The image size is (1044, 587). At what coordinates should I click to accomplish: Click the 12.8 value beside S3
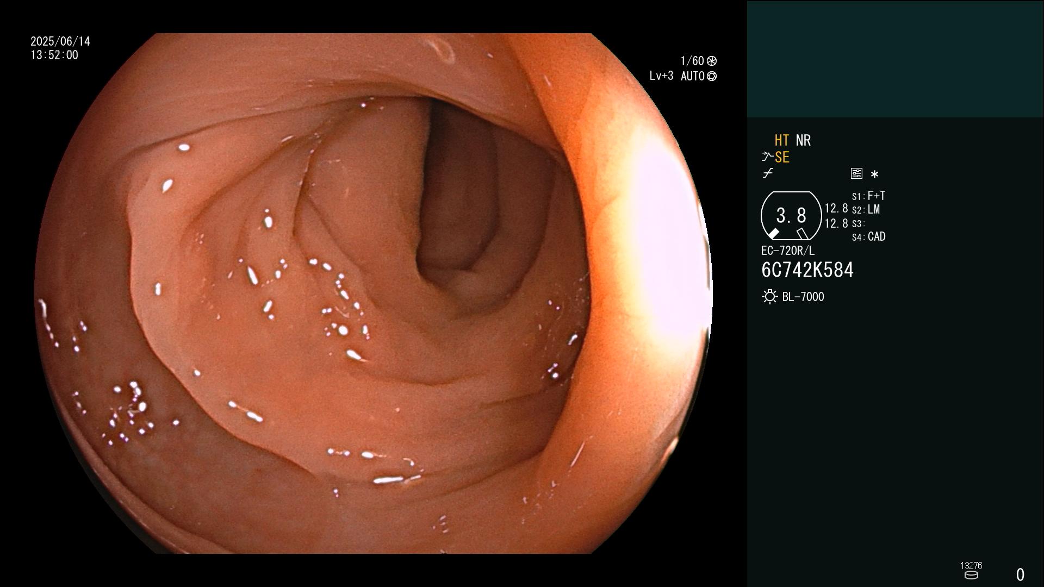[x=836, y=223]
